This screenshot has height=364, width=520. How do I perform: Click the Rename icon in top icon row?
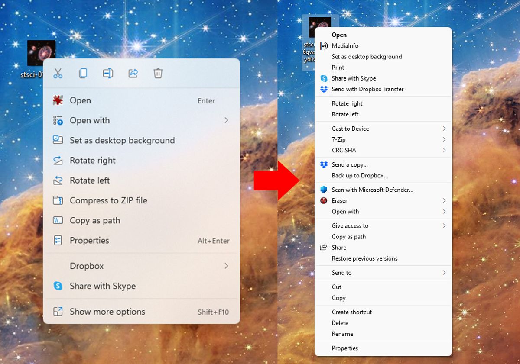(x=108, y=74)
